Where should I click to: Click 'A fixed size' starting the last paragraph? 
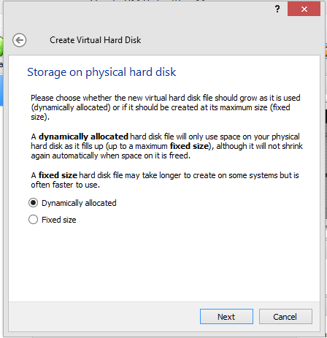[54, 175]
